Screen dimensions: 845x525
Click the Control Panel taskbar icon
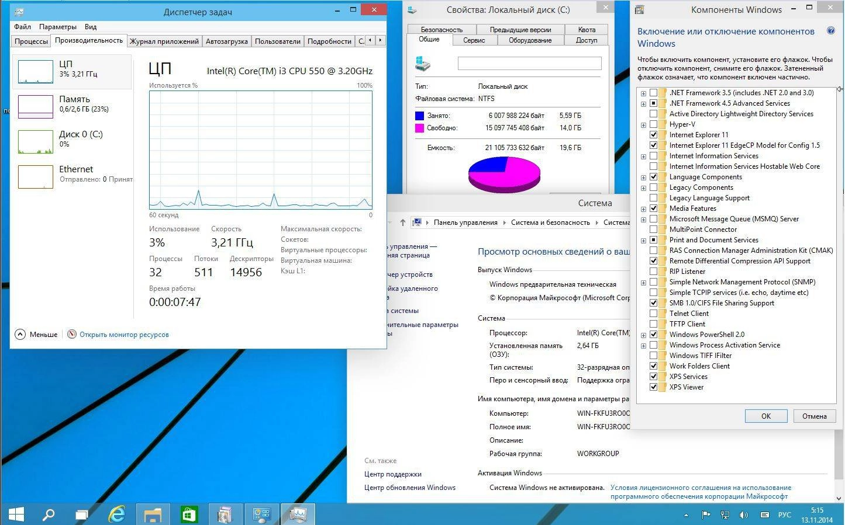coord(261,514)
